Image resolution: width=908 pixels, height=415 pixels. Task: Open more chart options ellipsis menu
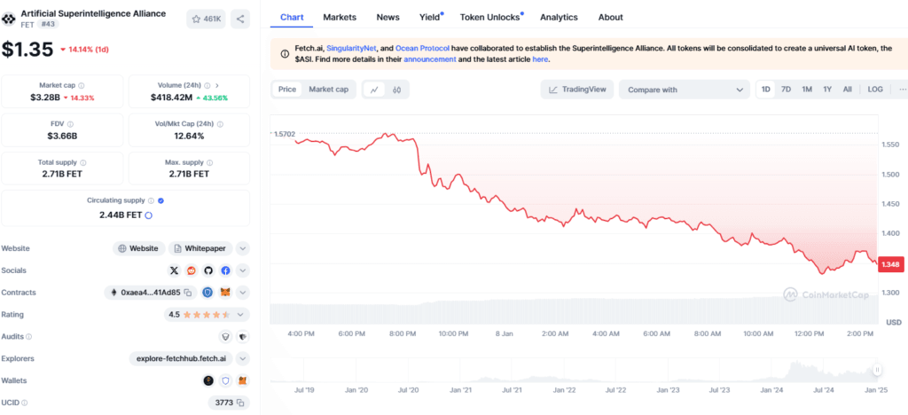point(902,90)
